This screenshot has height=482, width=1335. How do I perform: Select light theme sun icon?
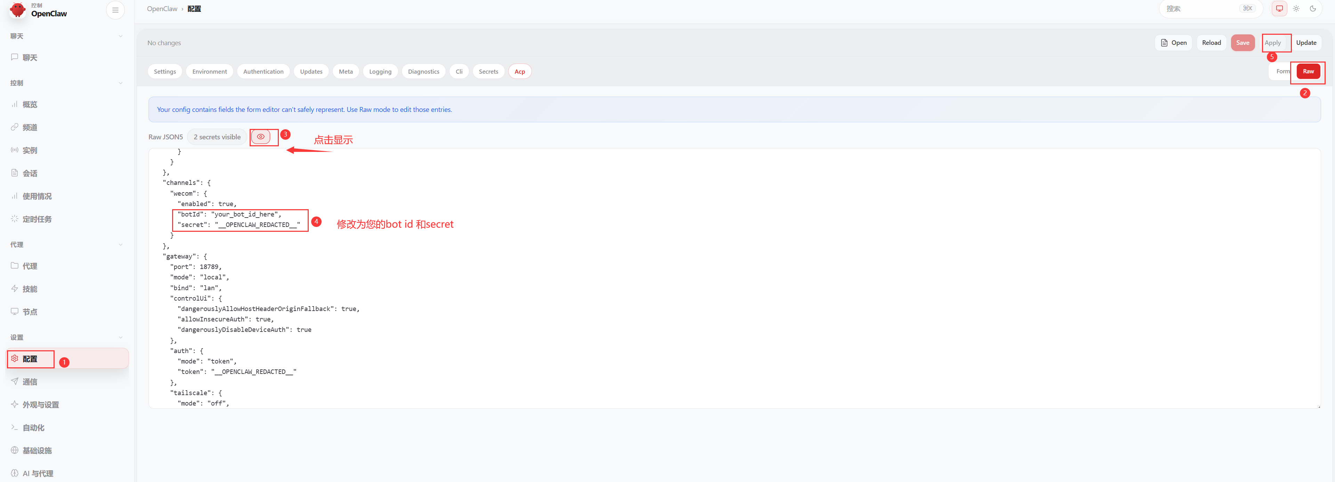[x=1296, y=9]
